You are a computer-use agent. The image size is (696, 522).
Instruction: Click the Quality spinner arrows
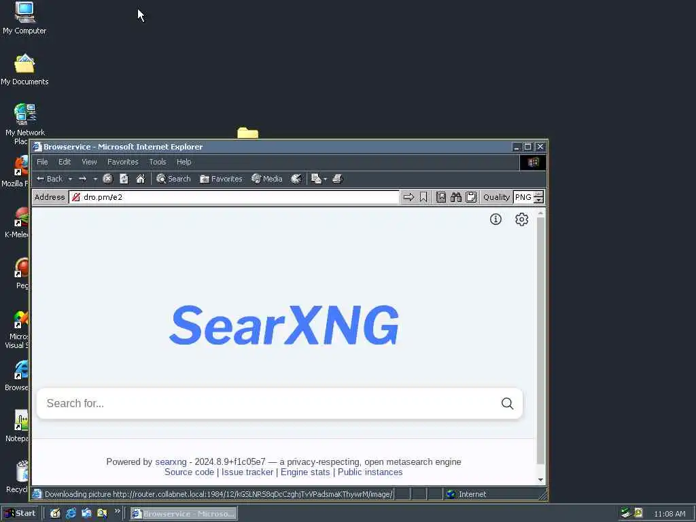pos(538,197)
